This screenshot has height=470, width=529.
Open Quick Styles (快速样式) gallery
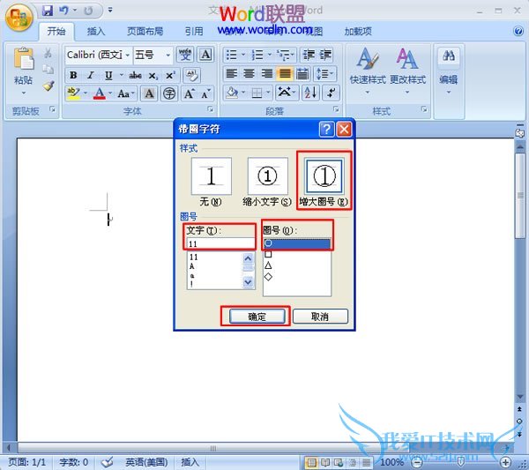367,71
